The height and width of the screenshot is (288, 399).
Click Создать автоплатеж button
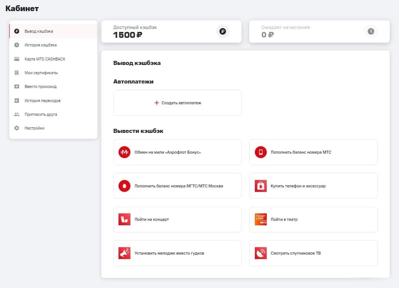[x=177, y=103]
